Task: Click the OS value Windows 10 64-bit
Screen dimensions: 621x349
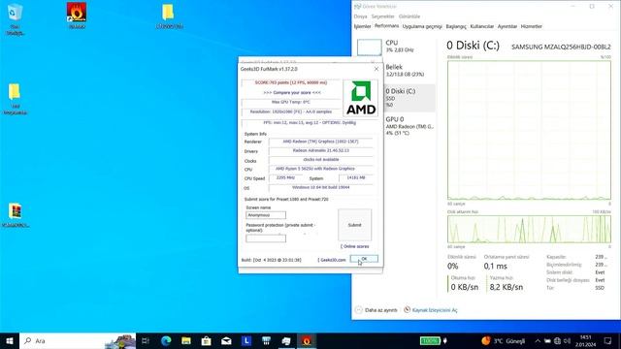Action: 321,187
